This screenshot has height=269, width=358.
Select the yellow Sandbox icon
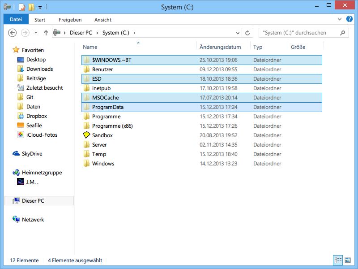pyautogui.click(x=86, y=135)
